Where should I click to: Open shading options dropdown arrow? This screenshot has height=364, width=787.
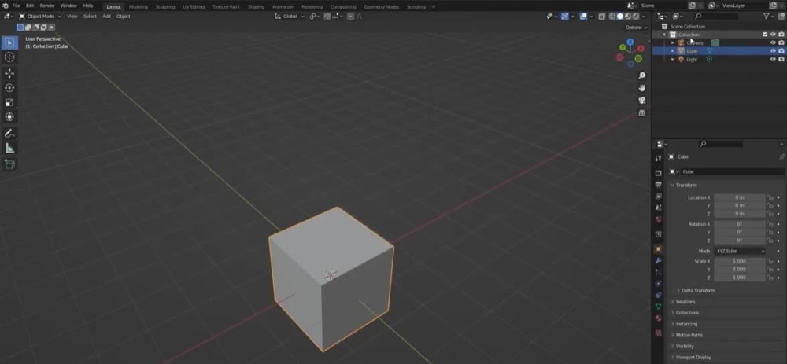644,17
